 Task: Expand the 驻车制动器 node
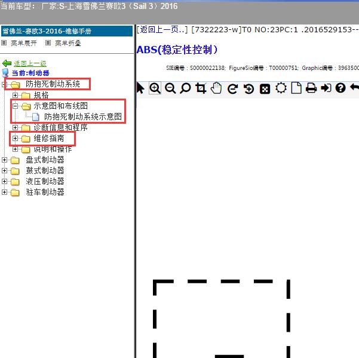pos(4,192)
